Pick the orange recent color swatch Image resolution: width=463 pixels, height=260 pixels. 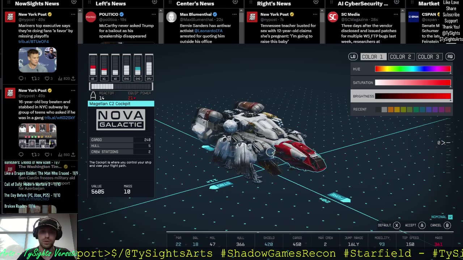pos(391,109)
